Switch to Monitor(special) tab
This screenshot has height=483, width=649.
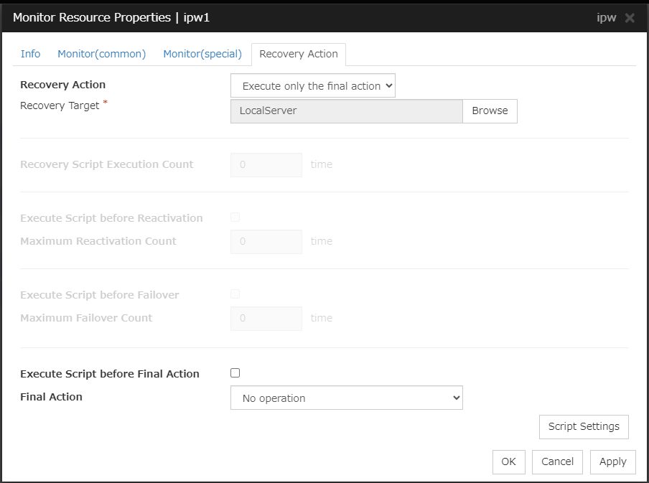[202, 54]
